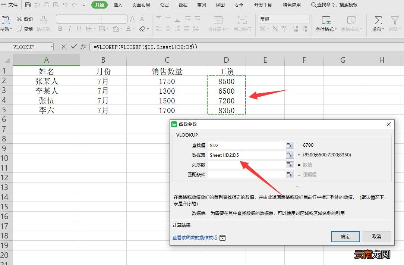Image resolution: width=404 pixels, height=265 pixels.
Task: Open the 页面布局 tab
Action: 141,5
